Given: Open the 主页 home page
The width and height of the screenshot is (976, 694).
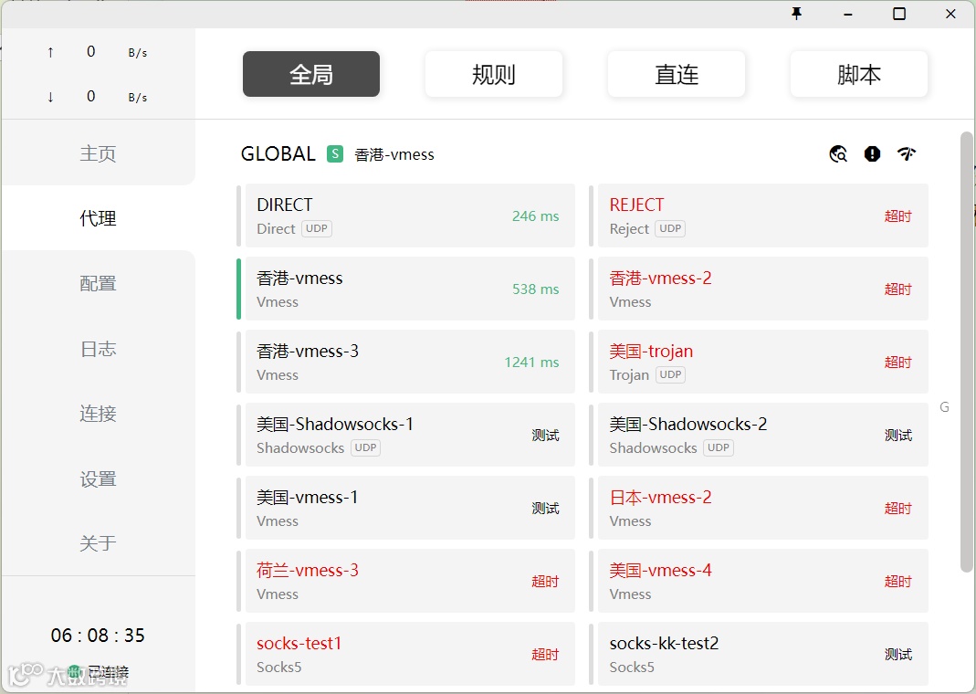Looking at the screenshot, I should tap(99, 153).
